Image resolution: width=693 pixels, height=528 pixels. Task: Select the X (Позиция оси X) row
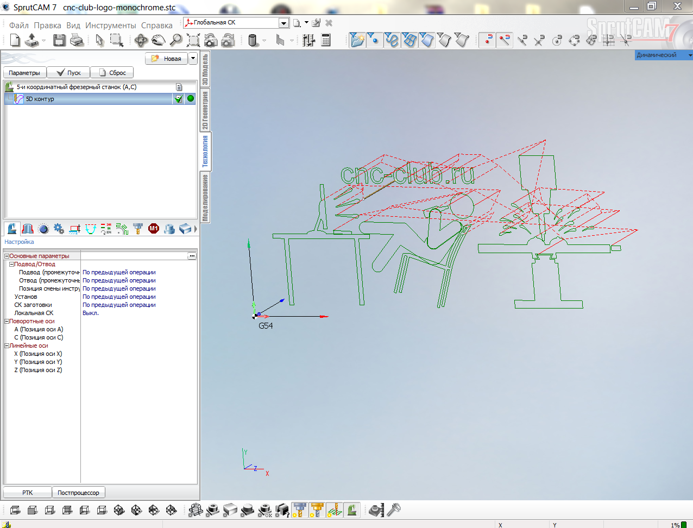click(x=100, y=354)
